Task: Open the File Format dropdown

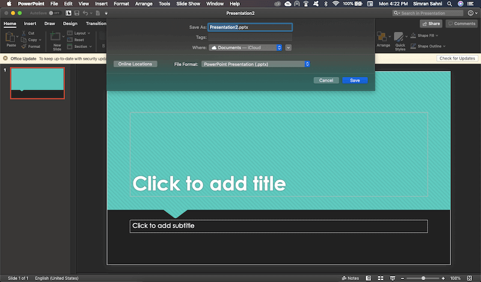Action: pos(256,64)
